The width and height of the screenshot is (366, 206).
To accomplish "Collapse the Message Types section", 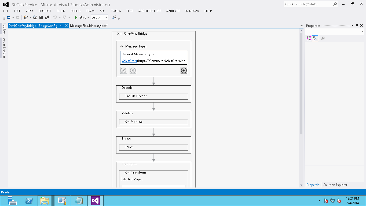I will (122, 46).
